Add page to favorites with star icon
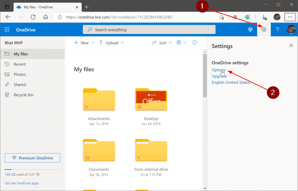298x191 pixels. click(221, 17)
